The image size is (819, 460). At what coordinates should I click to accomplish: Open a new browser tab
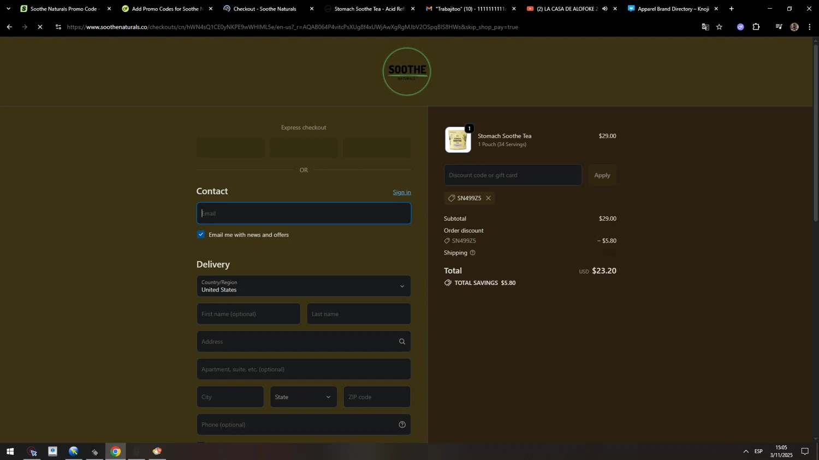coord(732,9)
